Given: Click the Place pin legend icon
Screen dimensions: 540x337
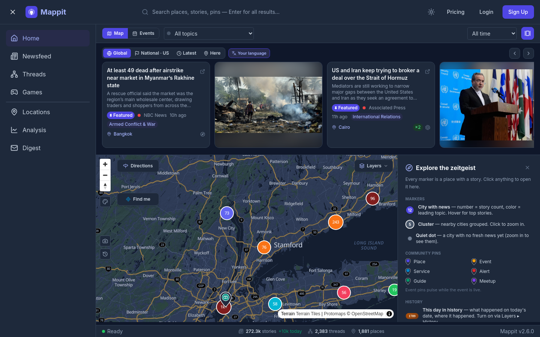Looking at the screenshot, I should point(408,262).
